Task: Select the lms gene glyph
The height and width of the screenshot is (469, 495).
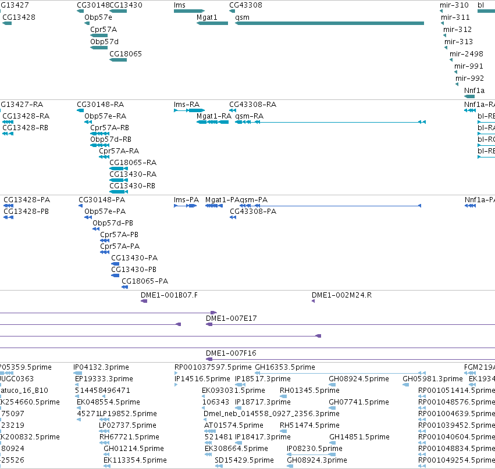Action: (189, 11)
